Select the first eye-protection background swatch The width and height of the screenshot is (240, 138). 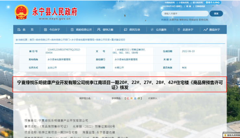point(95,98)
